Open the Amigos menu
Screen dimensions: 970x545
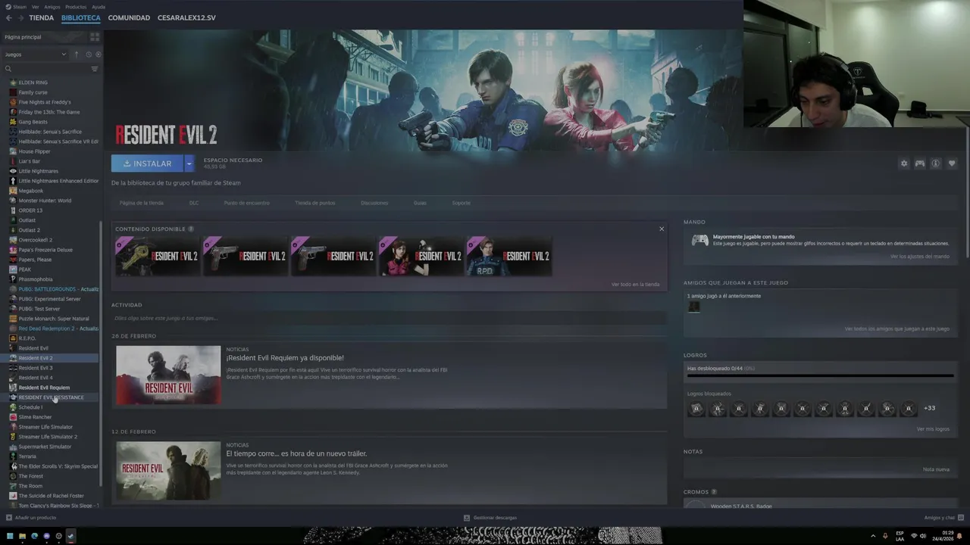pyautogui.click(x=52, y=7)
